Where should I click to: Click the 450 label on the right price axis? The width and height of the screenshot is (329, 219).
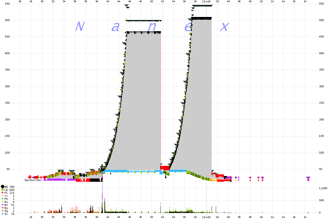pos(322,37)
